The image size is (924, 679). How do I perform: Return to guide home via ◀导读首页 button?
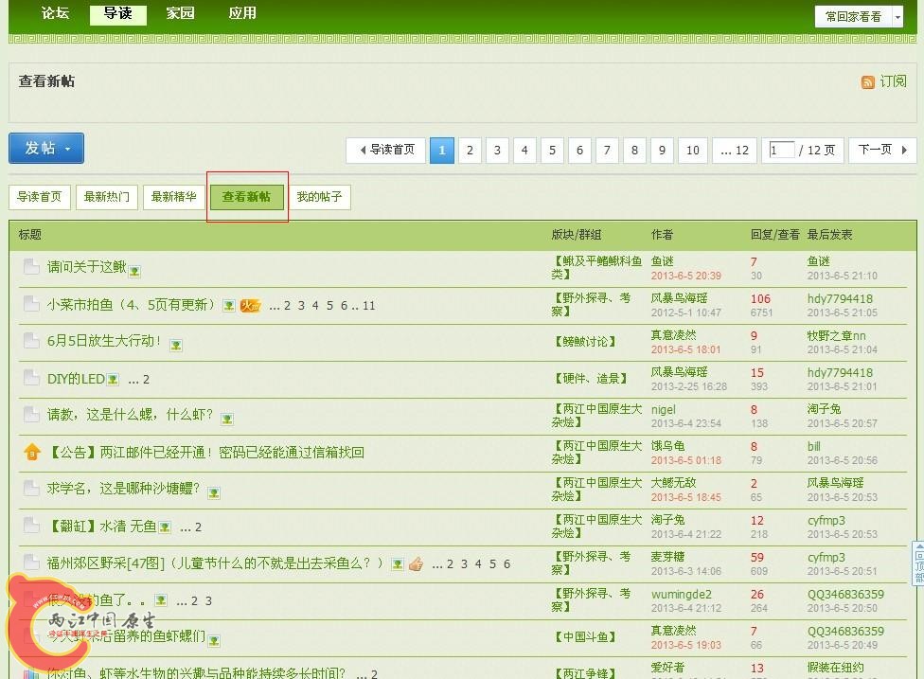(x=386, y=150)
